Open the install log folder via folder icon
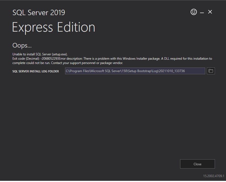 (x=211, y=71)
